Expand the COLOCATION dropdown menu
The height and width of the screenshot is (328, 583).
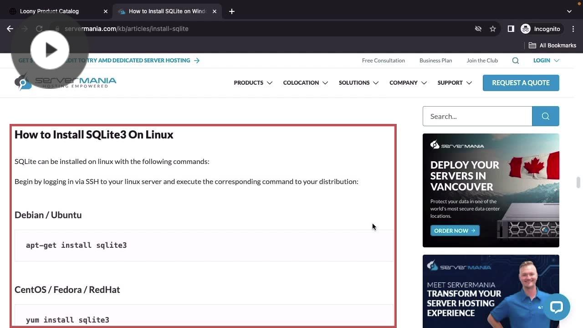(x=305, y=83)
